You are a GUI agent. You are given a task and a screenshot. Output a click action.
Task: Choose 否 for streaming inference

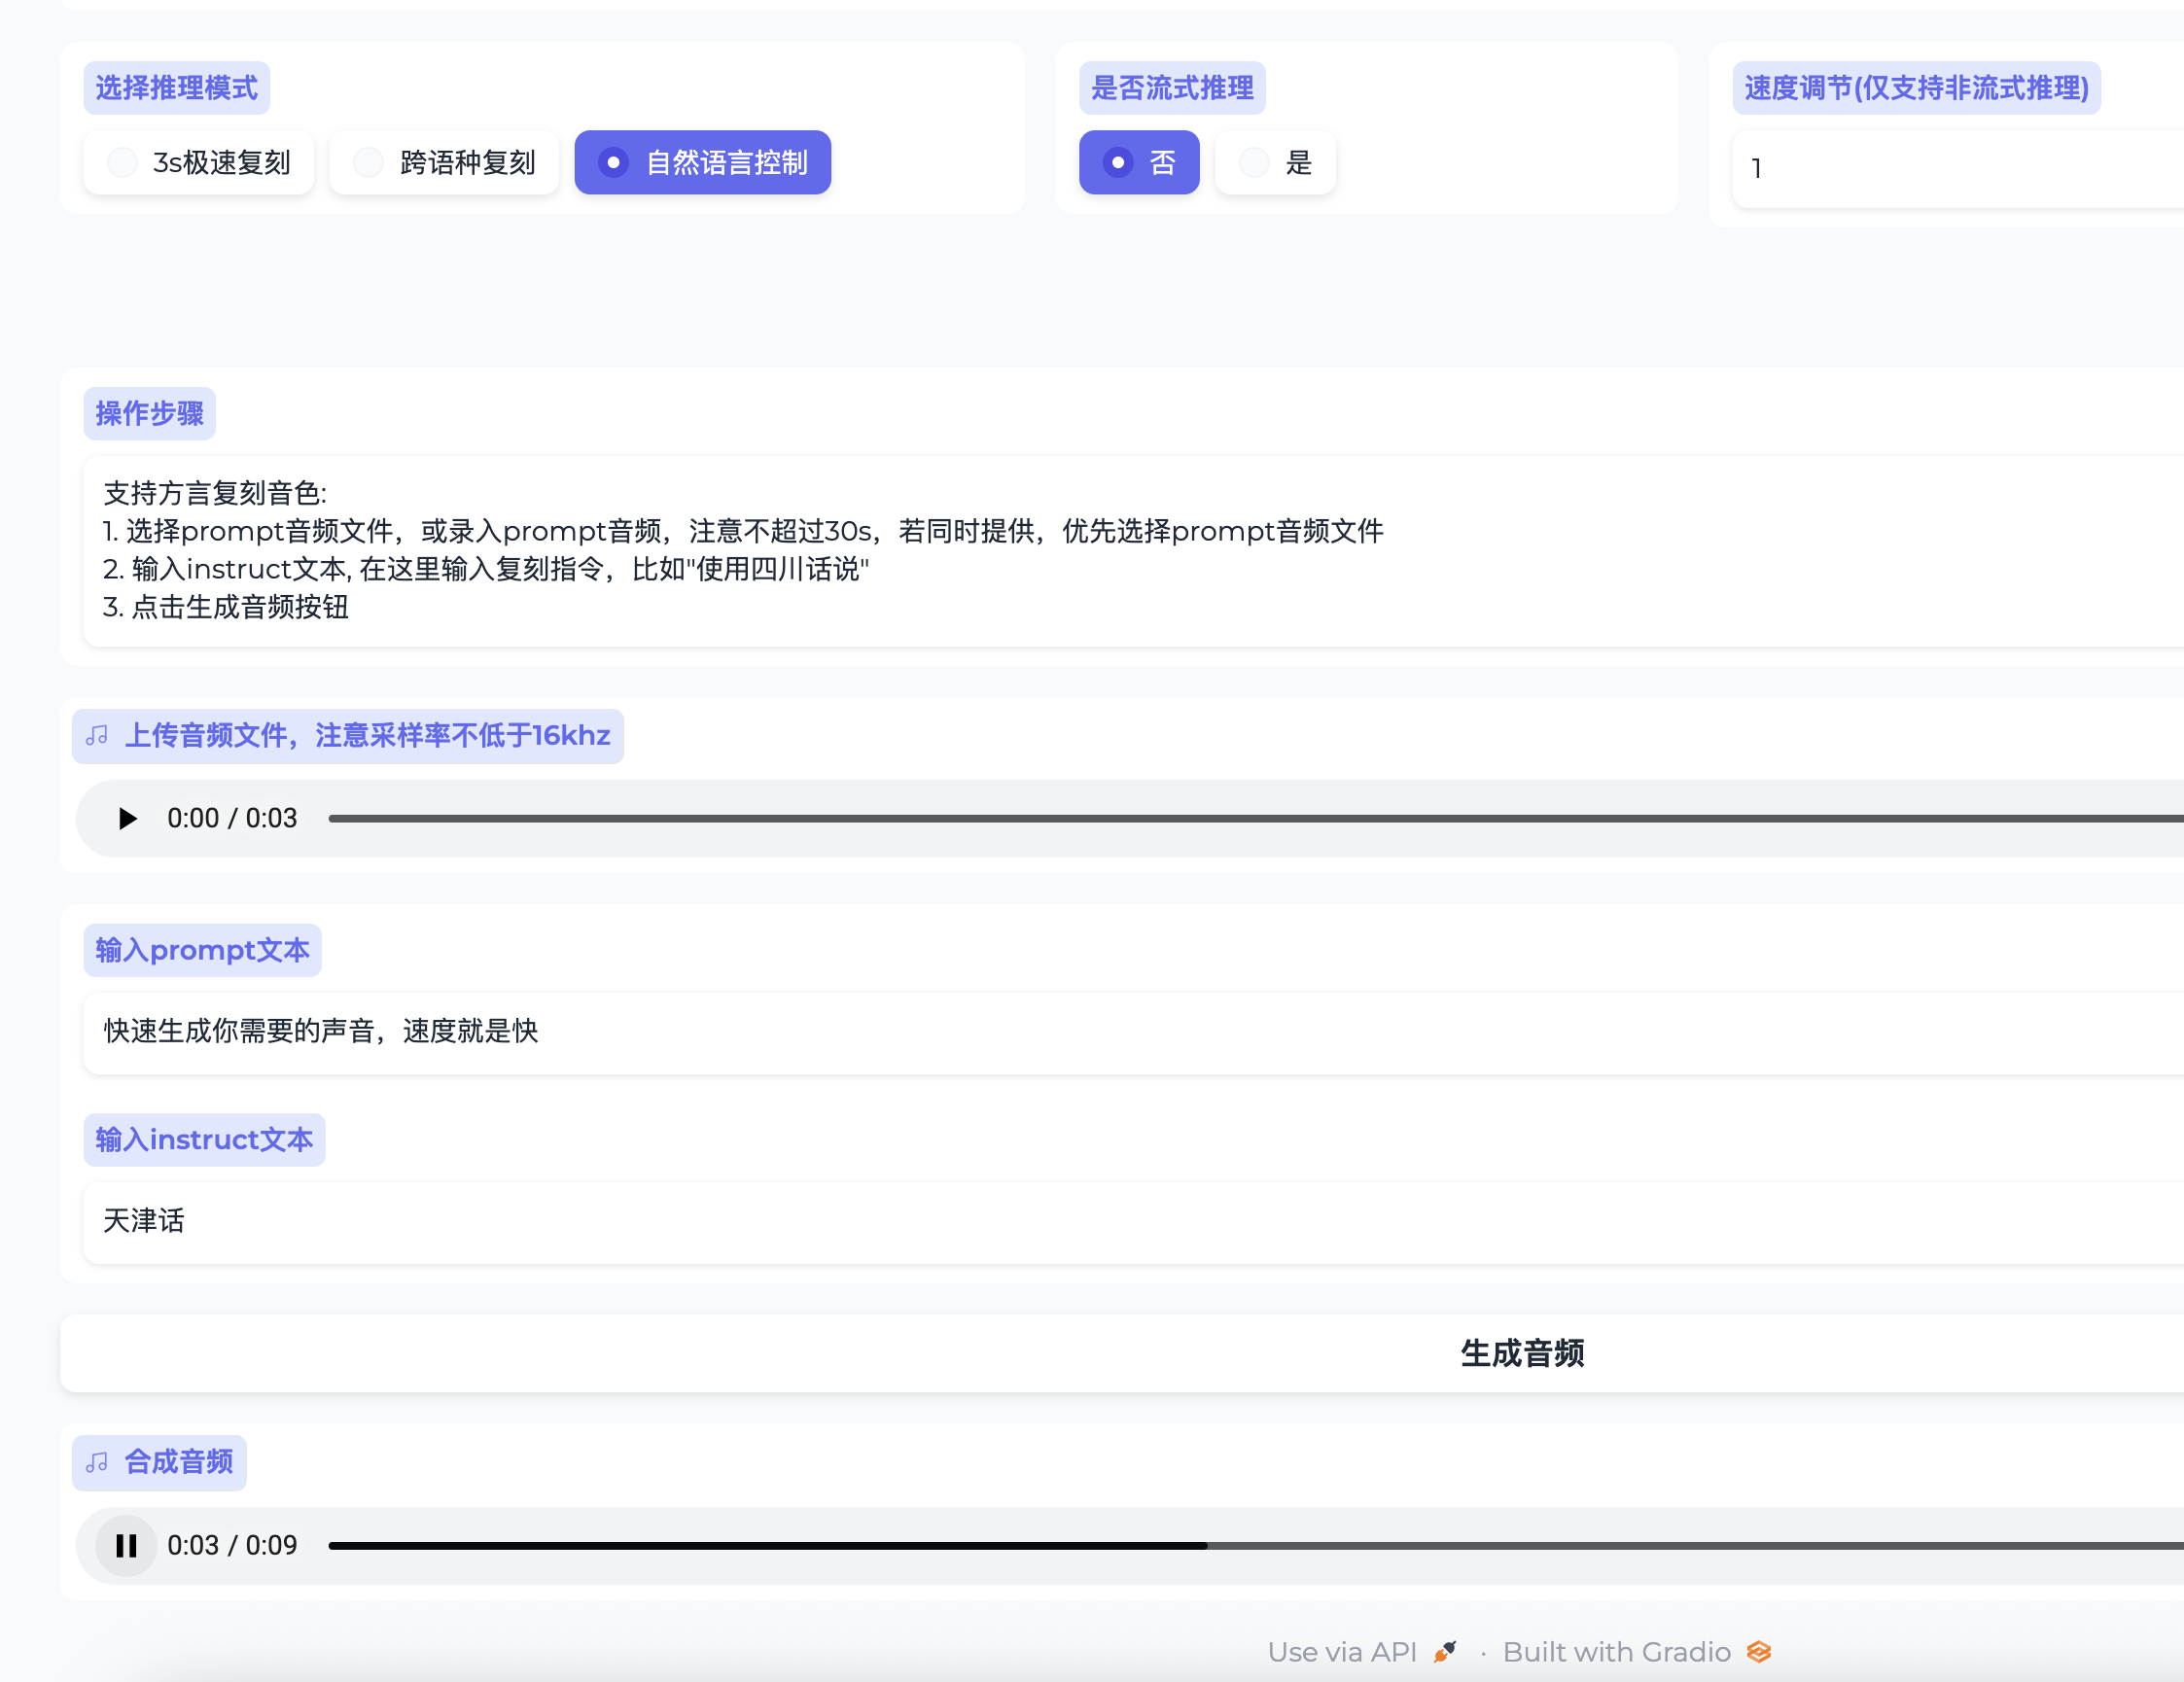[1139, 162]
